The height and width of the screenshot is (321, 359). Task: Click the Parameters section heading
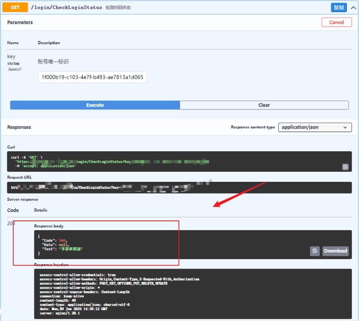coord(20,23)
